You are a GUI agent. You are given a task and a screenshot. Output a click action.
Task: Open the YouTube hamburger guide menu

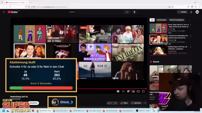click(x=4, y=12)
